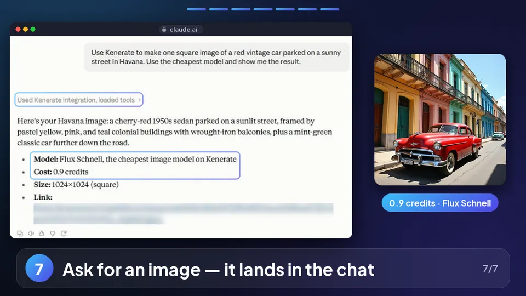Click the 'Link:' label
The image size is (526, 296).
43,197
